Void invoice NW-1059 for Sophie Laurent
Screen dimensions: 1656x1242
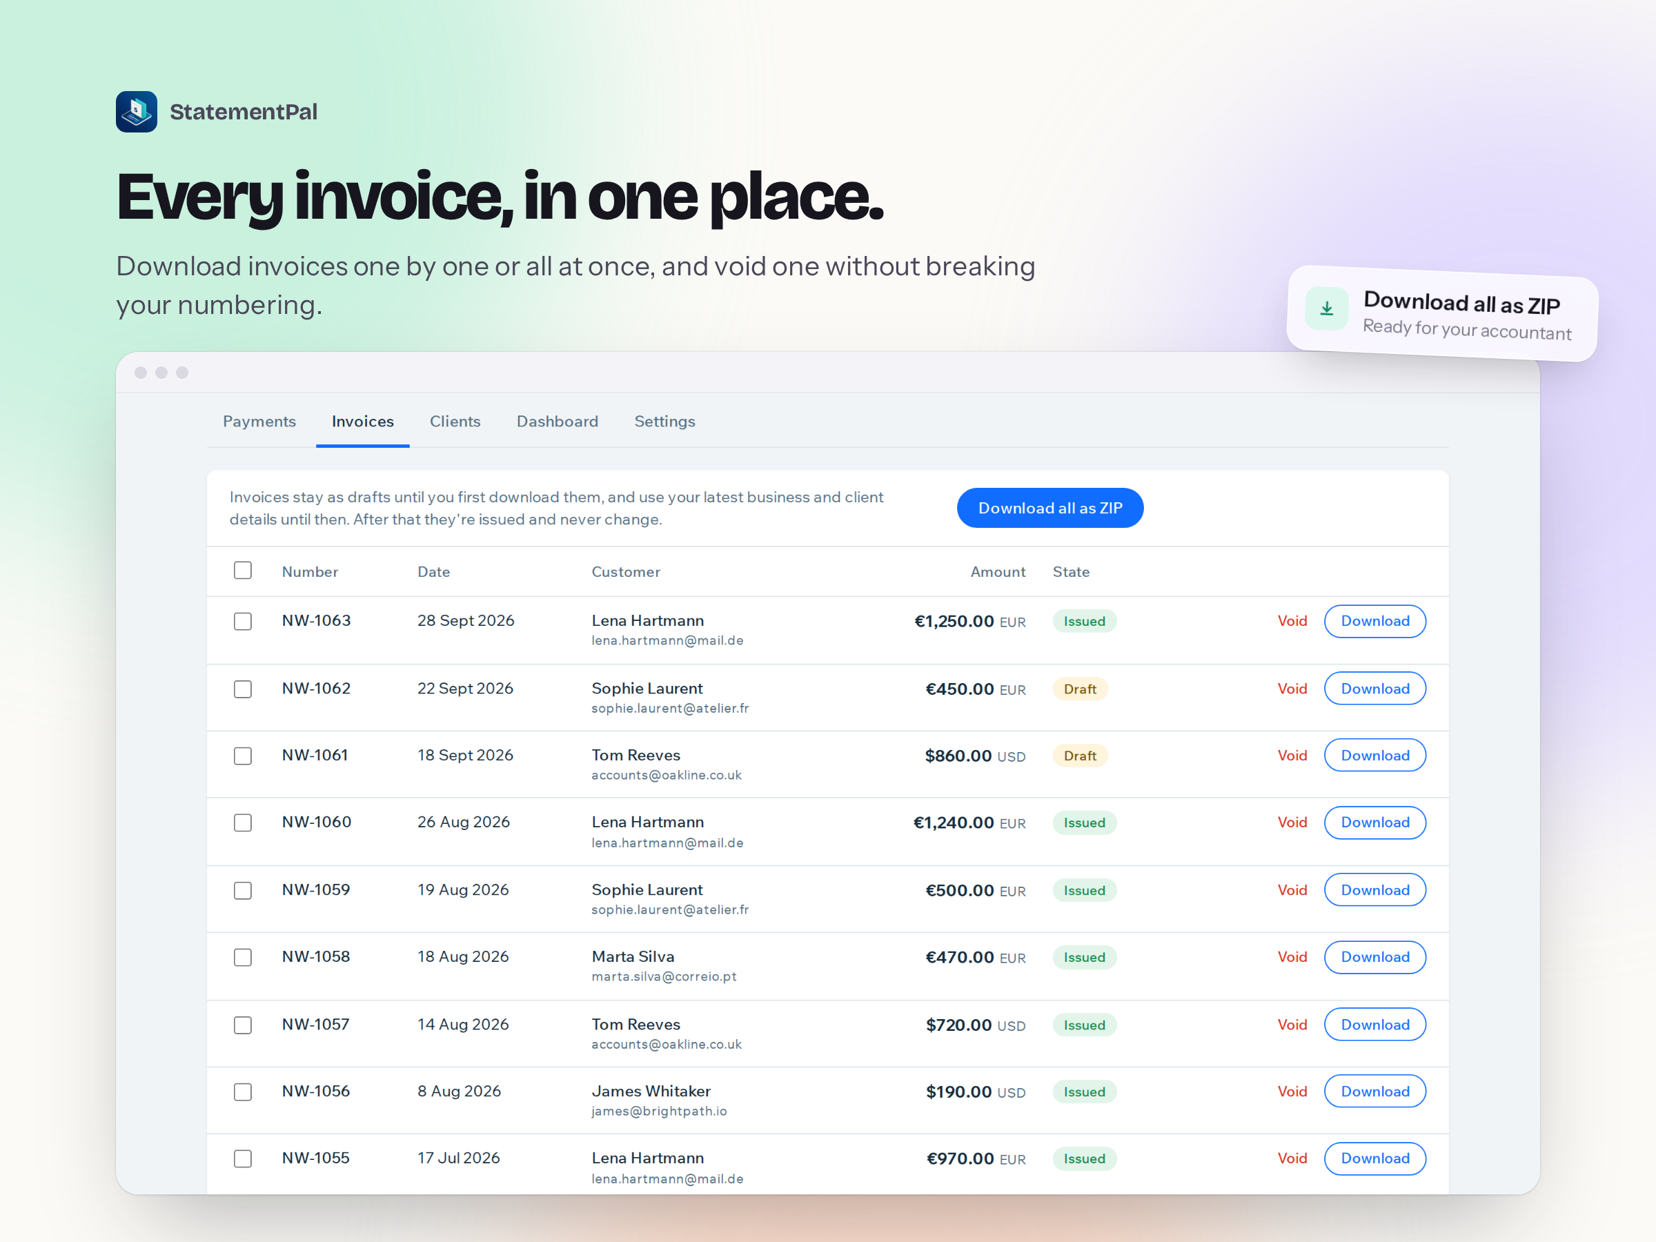point(1292,890)
